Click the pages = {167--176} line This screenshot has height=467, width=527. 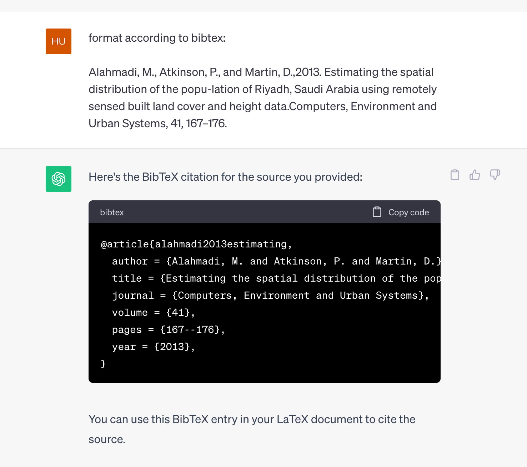coord(169,330)
